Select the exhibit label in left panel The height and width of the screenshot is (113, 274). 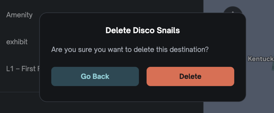coord(17,42)
